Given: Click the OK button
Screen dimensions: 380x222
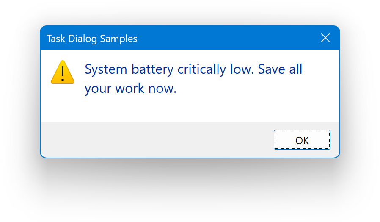Looking at the screenshot, I should tap(302, 140).
